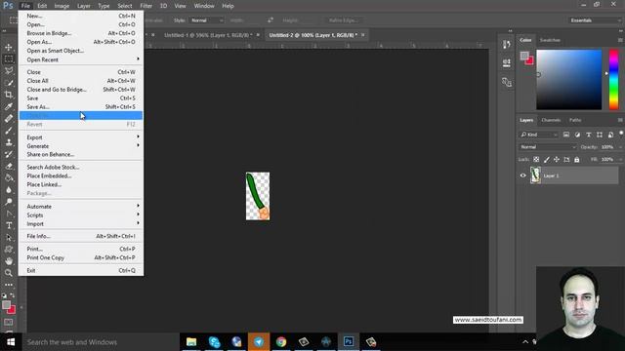Toggle visibility eye of Layer 1
The height and width of the screenshot is (351, 625).
click(x=523, y=175)
